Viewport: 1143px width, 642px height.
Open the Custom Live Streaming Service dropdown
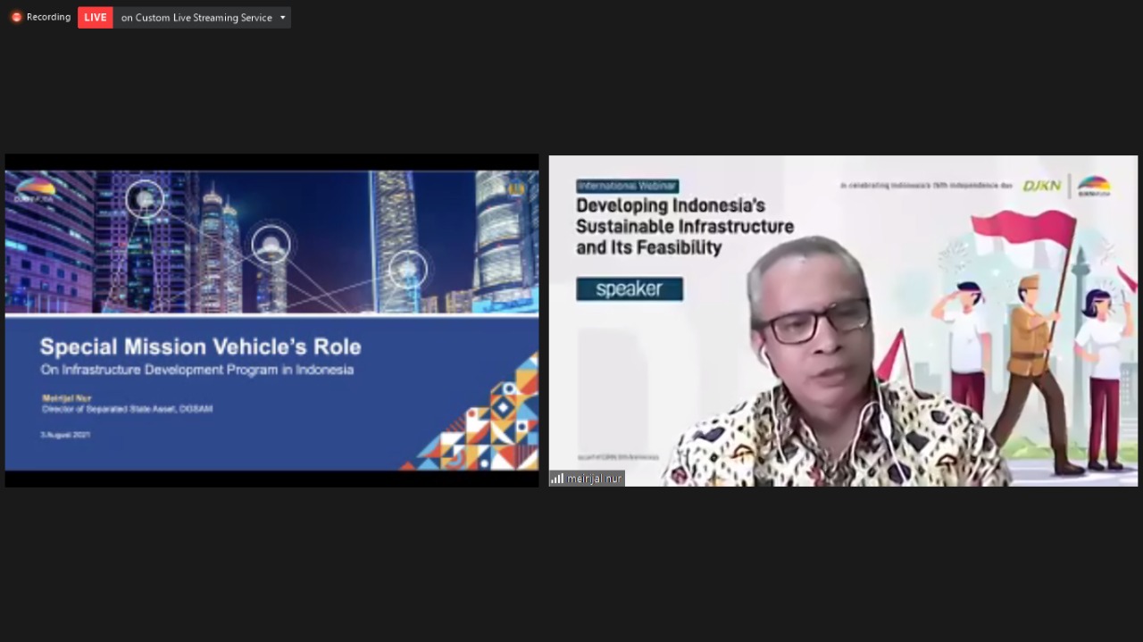(196, 18)
